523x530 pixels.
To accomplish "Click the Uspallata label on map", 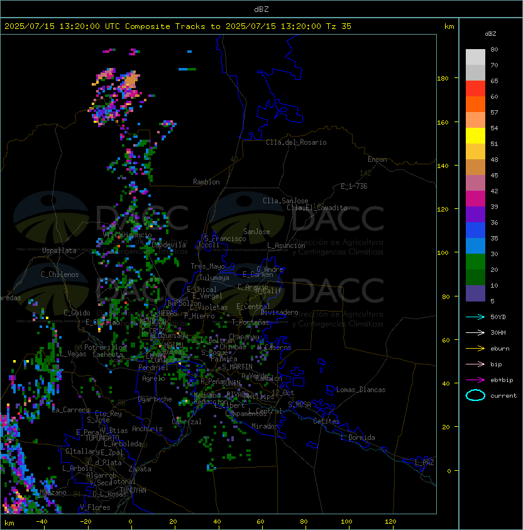I will click(59, 251).
